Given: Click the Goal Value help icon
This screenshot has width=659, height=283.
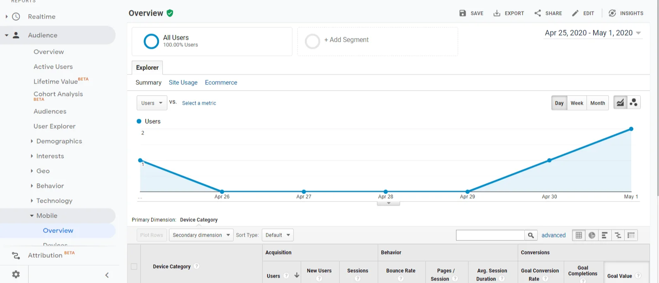Looking at the screenshot, I should tap(638, 276).
